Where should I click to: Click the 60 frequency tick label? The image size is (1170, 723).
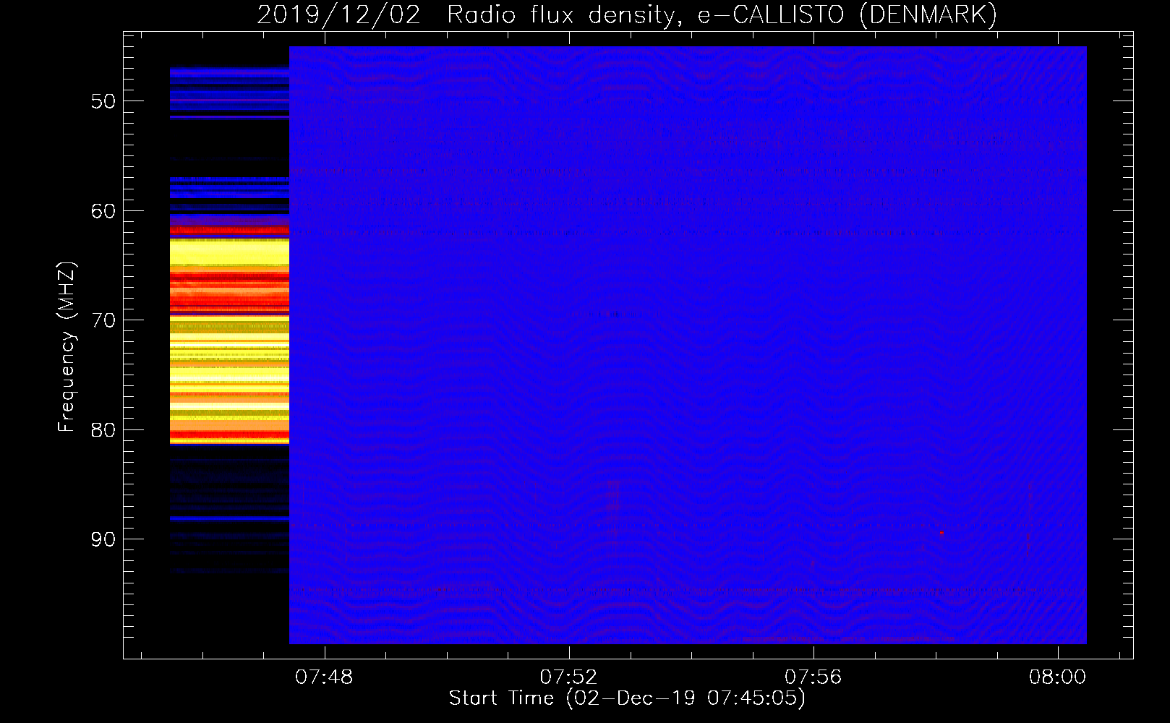103,211
